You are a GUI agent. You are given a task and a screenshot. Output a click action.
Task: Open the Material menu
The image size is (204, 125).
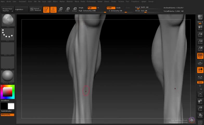click(69, 2)
